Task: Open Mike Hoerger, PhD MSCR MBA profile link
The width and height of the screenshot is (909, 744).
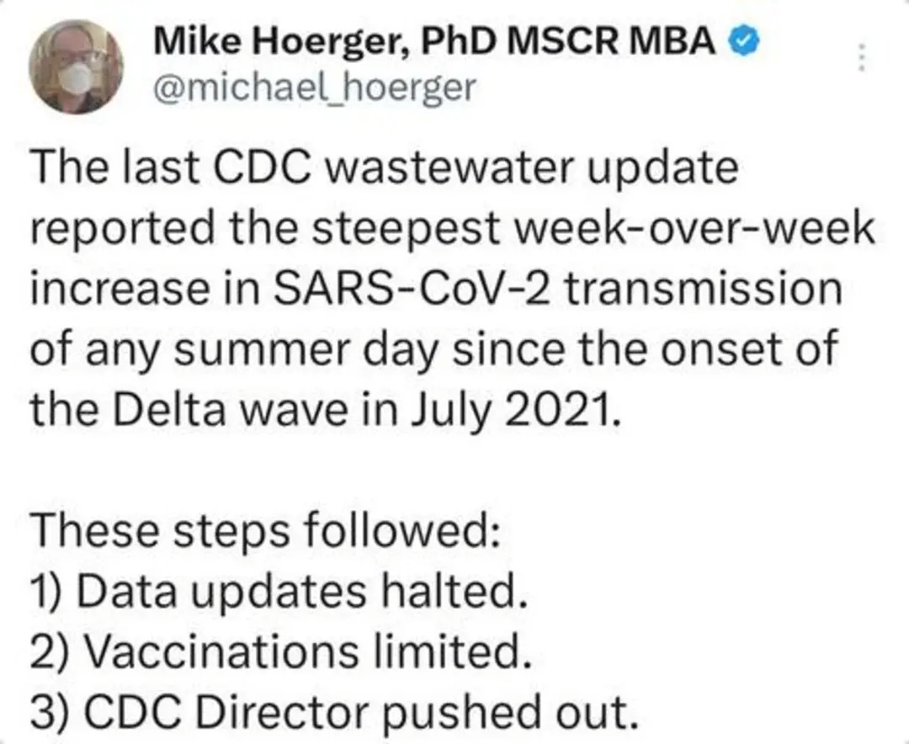Action: [x=438, y=38]
